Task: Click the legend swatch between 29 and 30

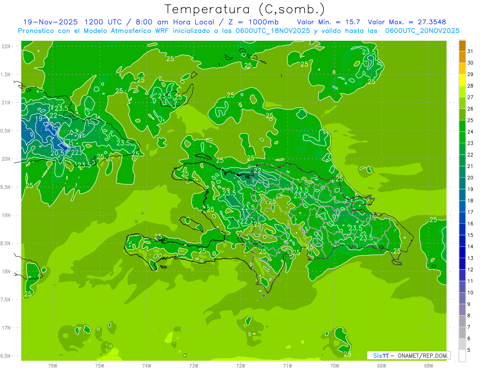Action: (462, 68)
